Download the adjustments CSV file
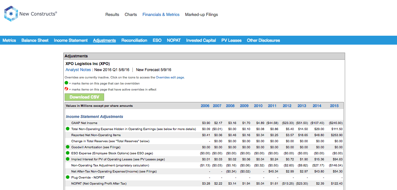The width and height of the screenshot is (397, 190). pos(84,97)
